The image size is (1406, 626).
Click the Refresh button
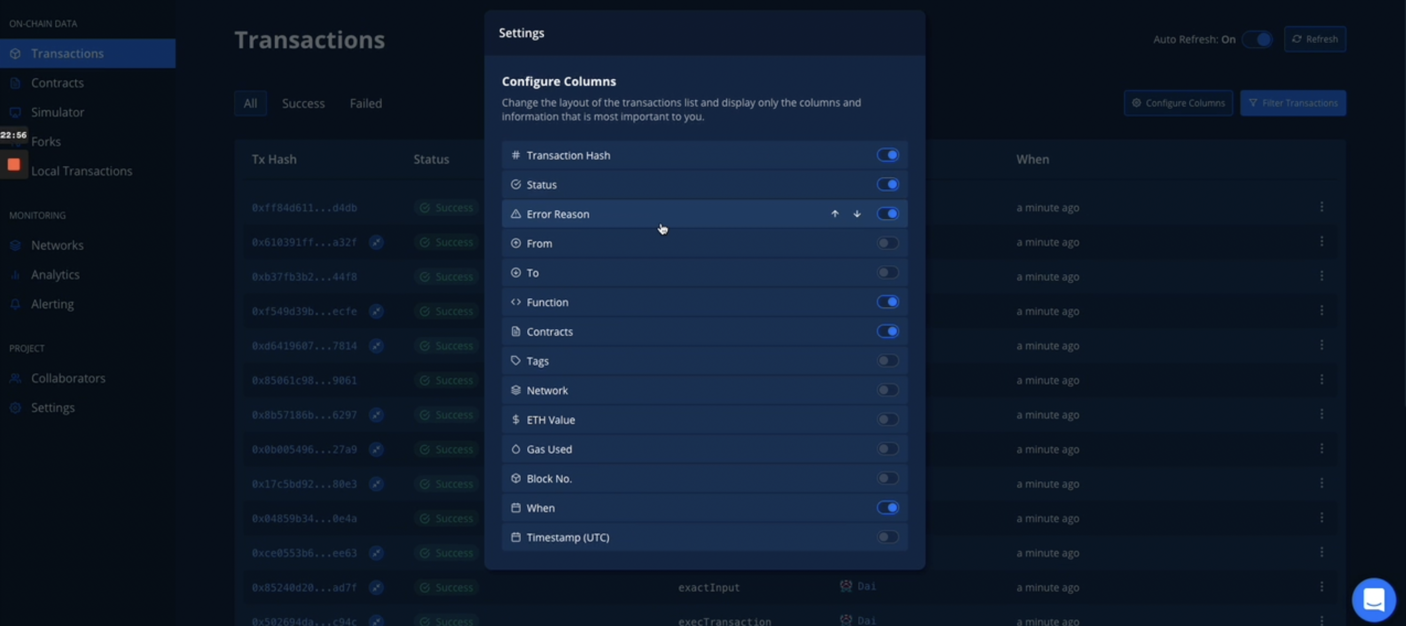tap(1315, 39)
